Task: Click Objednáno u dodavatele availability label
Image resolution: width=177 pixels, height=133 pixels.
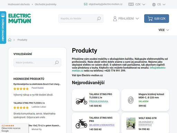Action: 146,123
